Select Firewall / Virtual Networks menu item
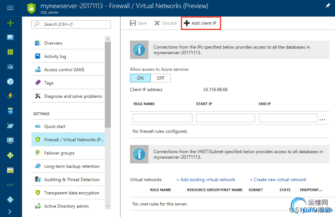 (68, 139)
